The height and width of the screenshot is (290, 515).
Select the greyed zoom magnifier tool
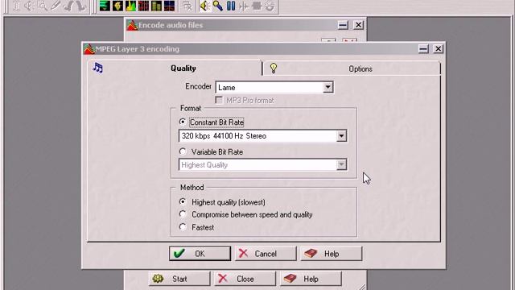[x=43, y=6]
